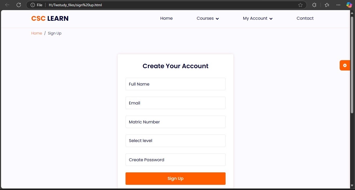Screen dimensions: 355x190
Task: Click into the Matric Number field
Action: pos(175,122)
